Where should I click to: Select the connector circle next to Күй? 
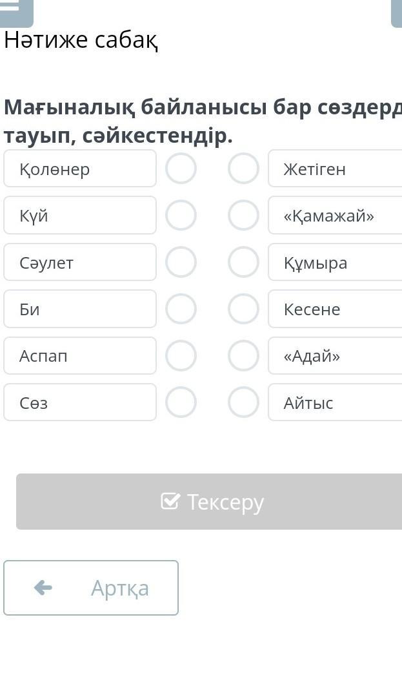(x=181, y=215)
